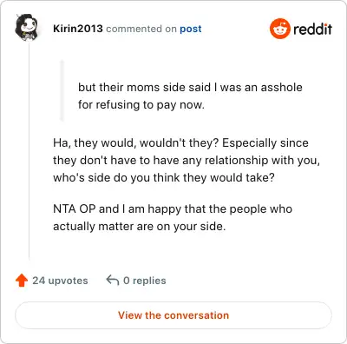Select the "24 upvotes" count label

60,281
